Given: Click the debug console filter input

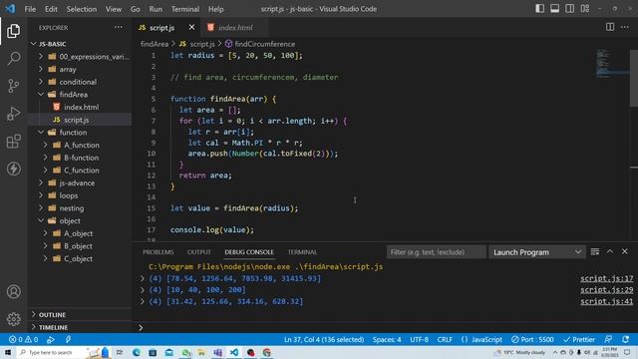Looking at the screenshot, I should click(437, 252).
